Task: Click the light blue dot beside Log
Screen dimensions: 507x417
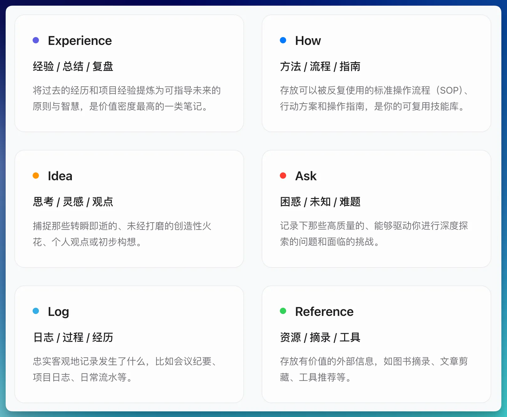Action: [x=36, y=311]
